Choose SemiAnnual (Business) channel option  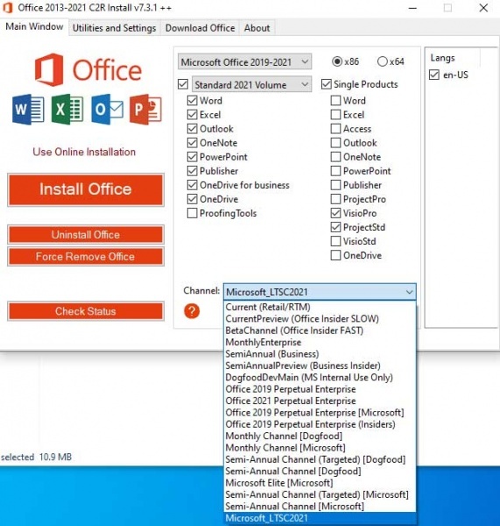click(320, 354)
